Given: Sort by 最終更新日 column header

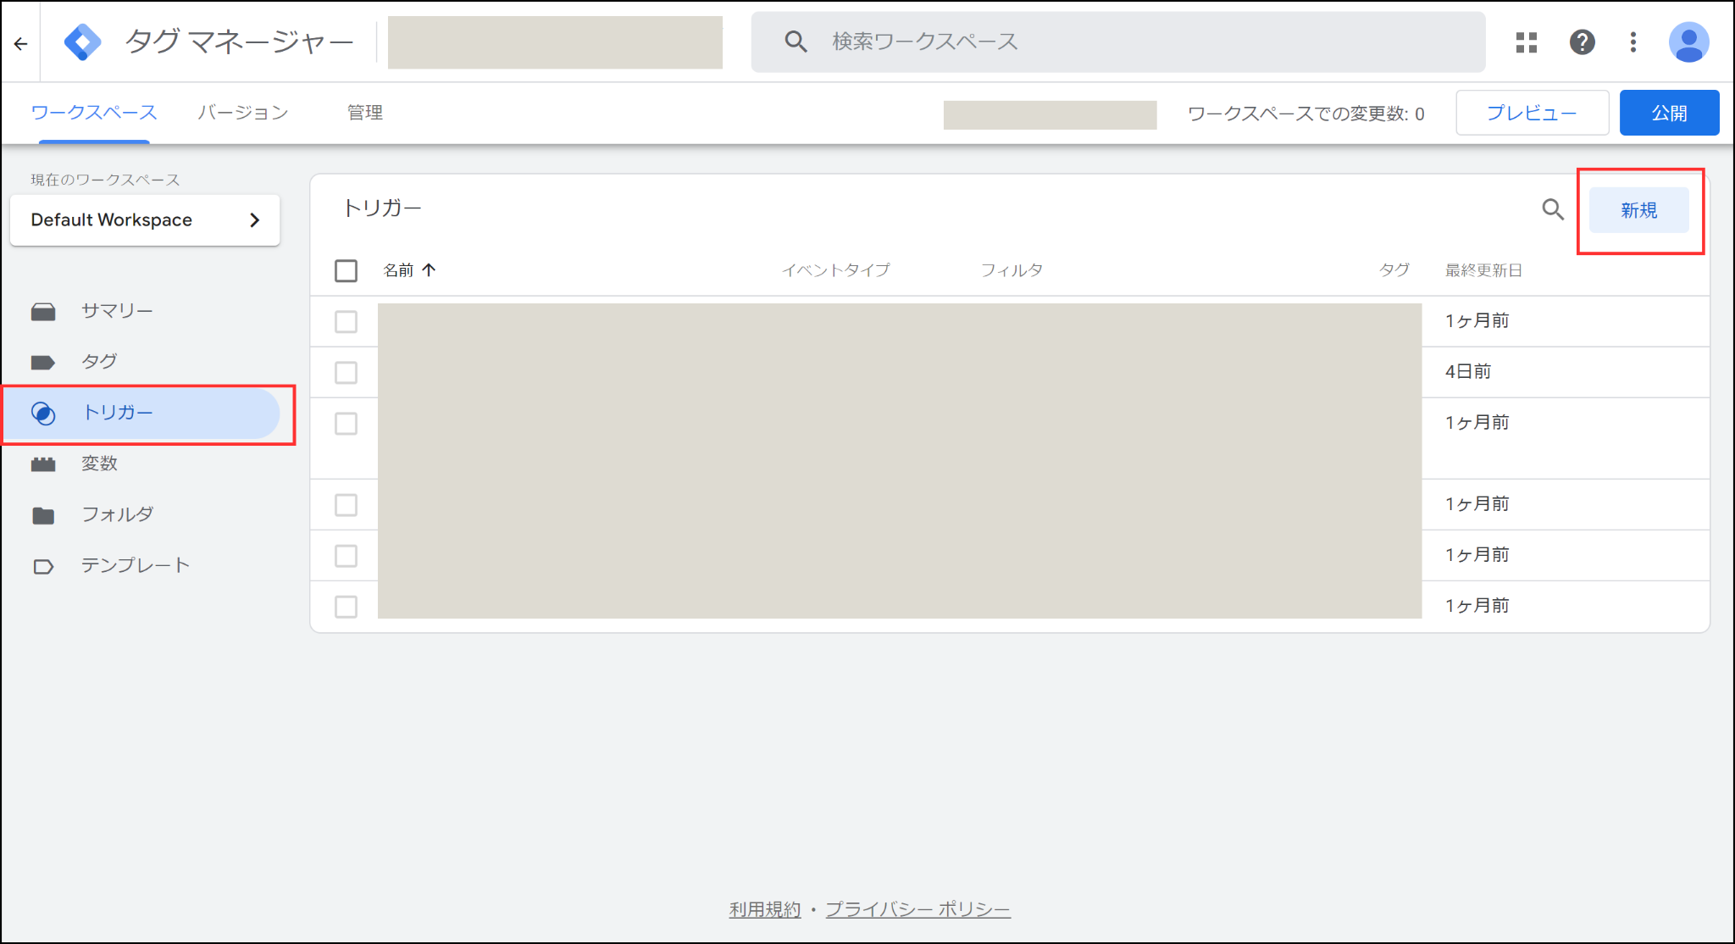Looking at the screenshot, I should tap(1483, 269).
